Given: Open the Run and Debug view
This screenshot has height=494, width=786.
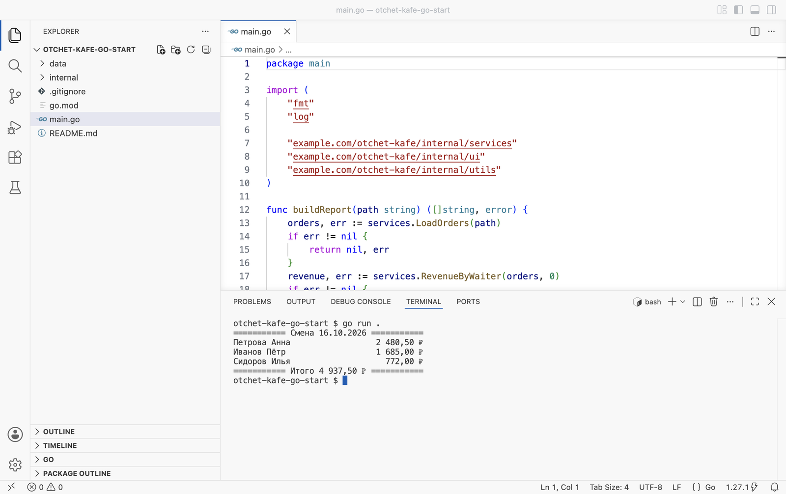Looking at the screenshot, I should [x=15, y=127].
